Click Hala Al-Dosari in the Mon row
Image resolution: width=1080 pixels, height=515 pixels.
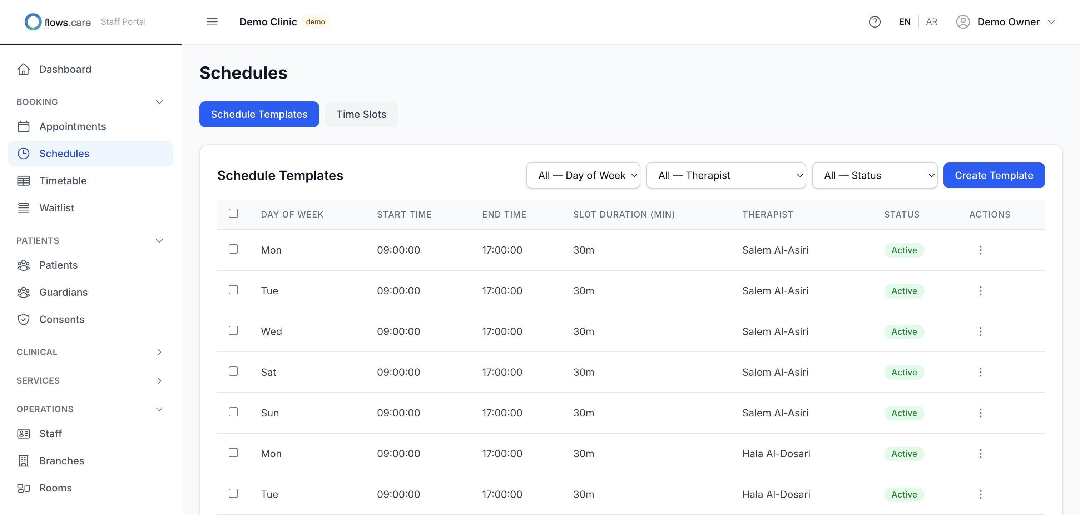pyautogui.click(x=776, y=454)
